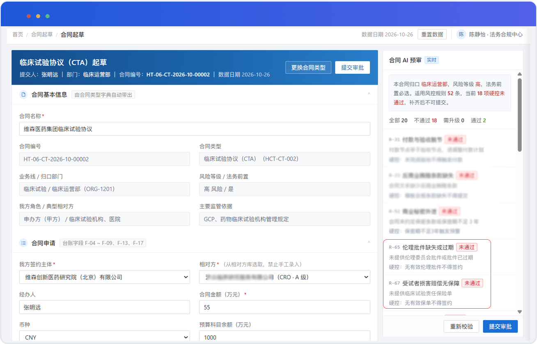Click the 实时 badge beside 合同 AI 预审

(431, 60)
